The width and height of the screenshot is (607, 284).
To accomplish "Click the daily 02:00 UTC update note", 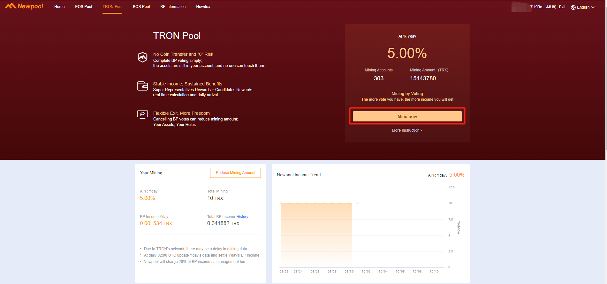I will tap(202, 255).
